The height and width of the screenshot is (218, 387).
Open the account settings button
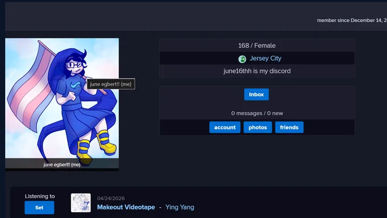point(225,127)
